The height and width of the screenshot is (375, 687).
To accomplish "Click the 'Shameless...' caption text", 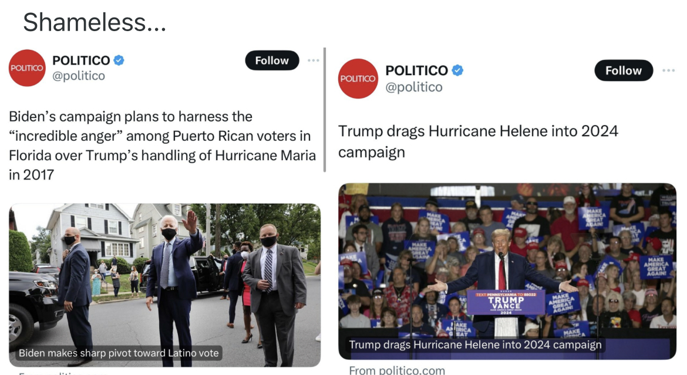I will point(95,22).
